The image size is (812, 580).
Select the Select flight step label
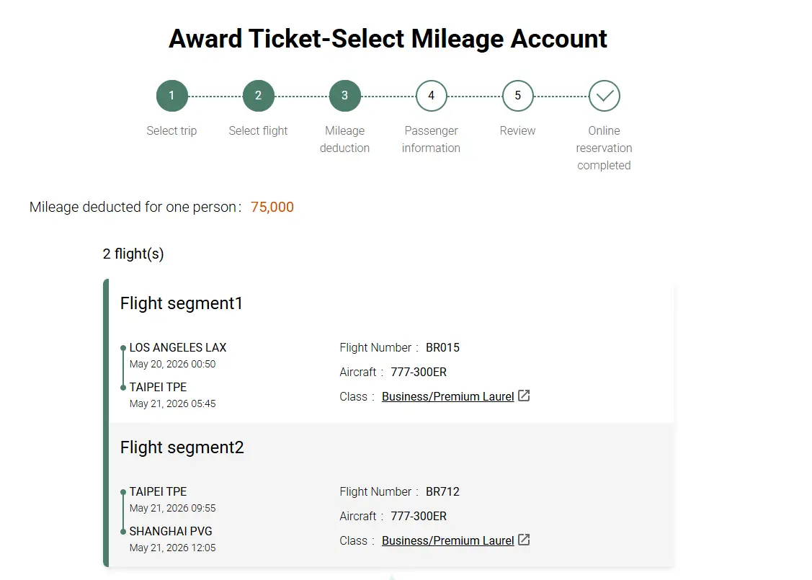click(258, 130)
